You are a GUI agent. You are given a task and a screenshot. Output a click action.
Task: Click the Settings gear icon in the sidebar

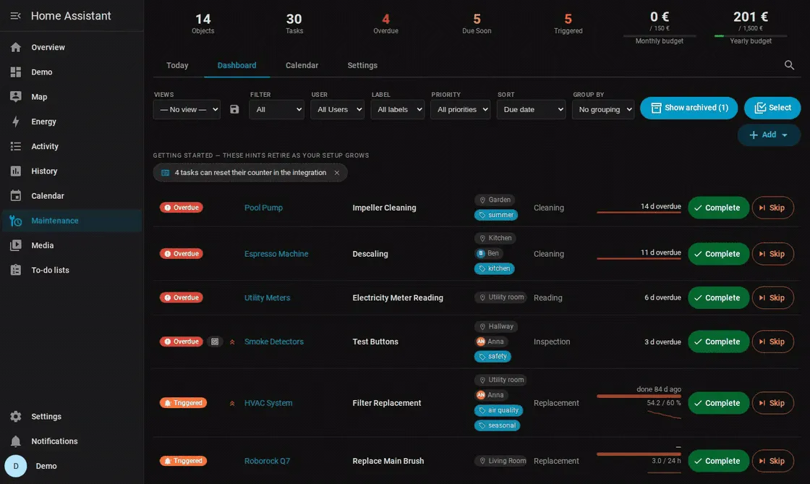[x=15, y=416]
